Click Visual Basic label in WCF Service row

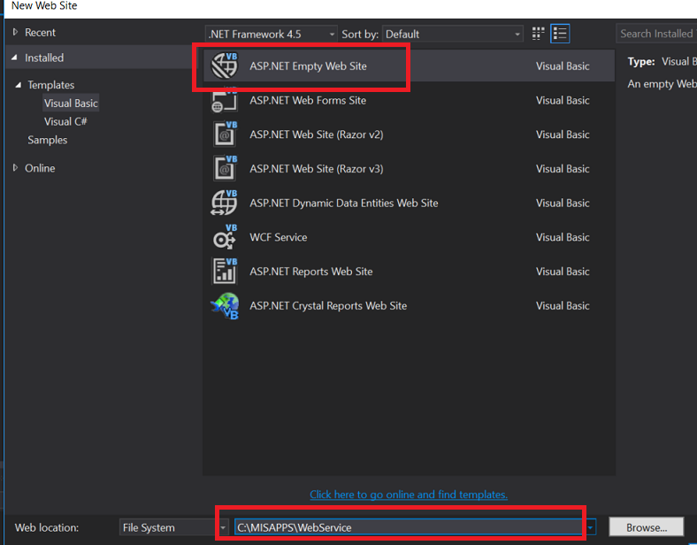pyautogui.click(x=563, y=237)
